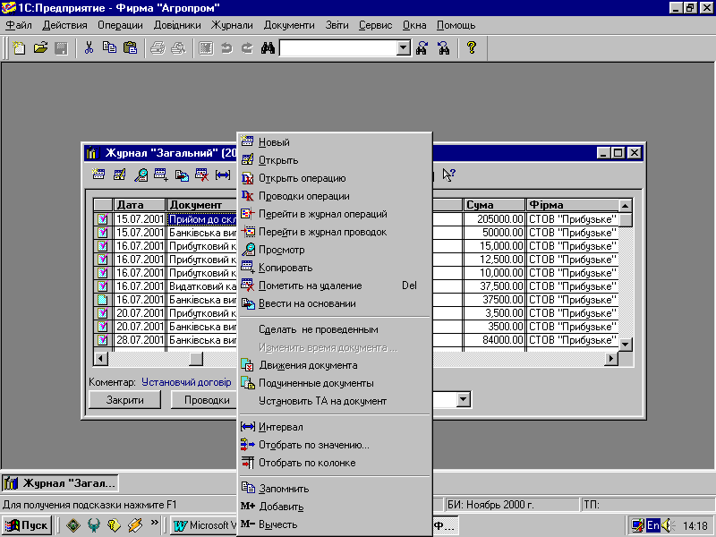
Task: Expand the dropdown at bottom right of journal
Action: pos(463,400)
